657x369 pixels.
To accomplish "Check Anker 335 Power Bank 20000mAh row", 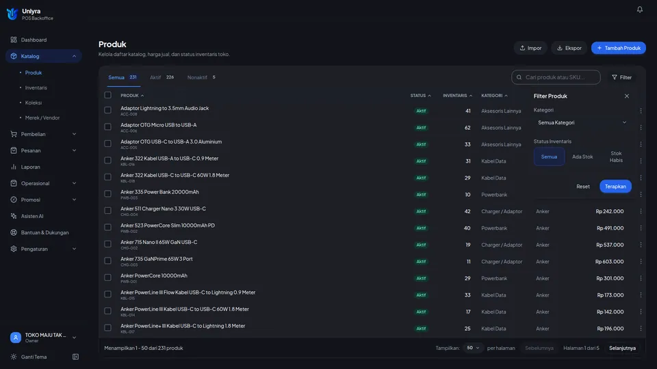I will 107,193.
